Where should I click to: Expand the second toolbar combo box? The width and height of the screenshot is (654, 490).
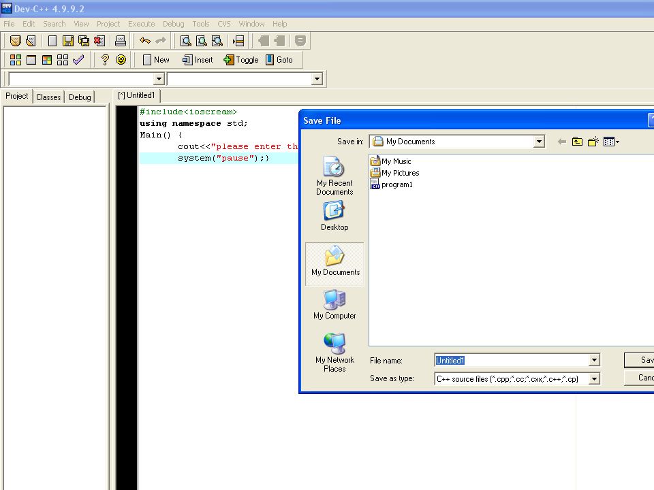(317, 79)
